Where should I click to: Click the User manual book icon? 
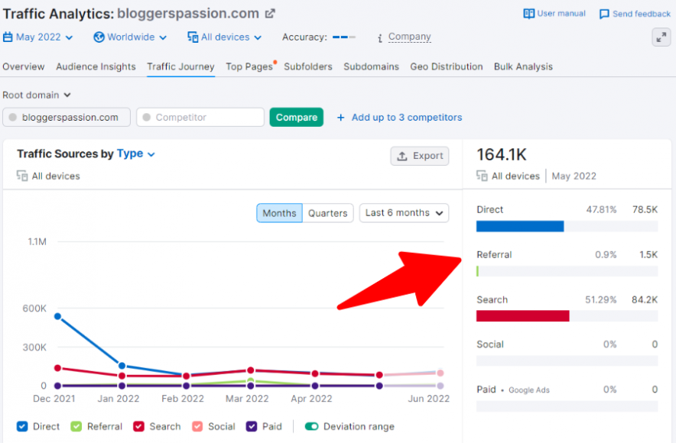(528, 14)
